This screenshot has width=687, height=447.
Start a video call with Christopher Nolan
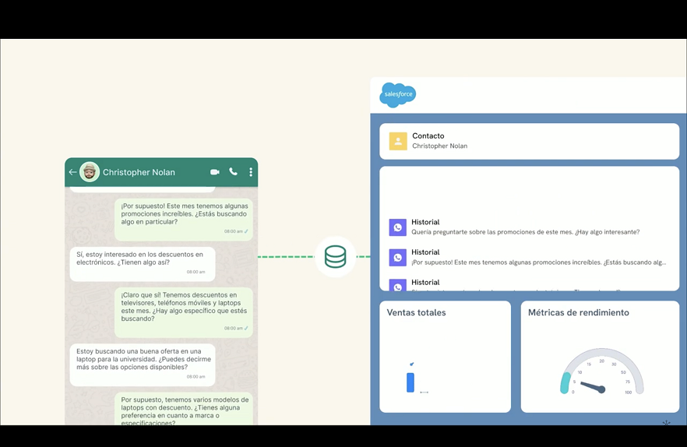tap(214, 172)
